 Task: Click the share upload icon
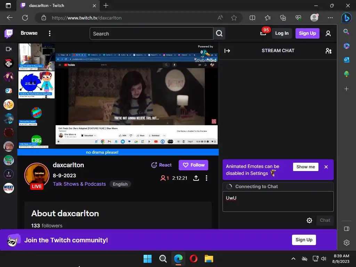[x=196, y=178]
